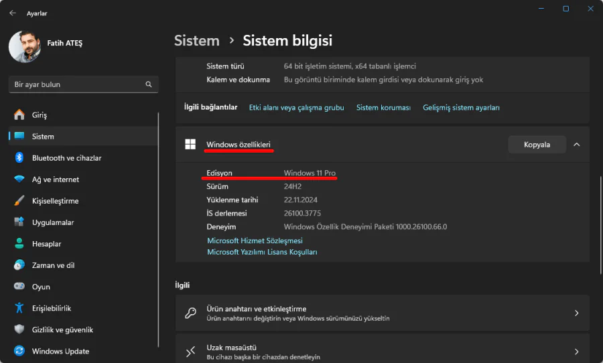Click the Bluetooth icon in the sidebar
Viewport: 603px width, 363px height.
pos(19,157)
